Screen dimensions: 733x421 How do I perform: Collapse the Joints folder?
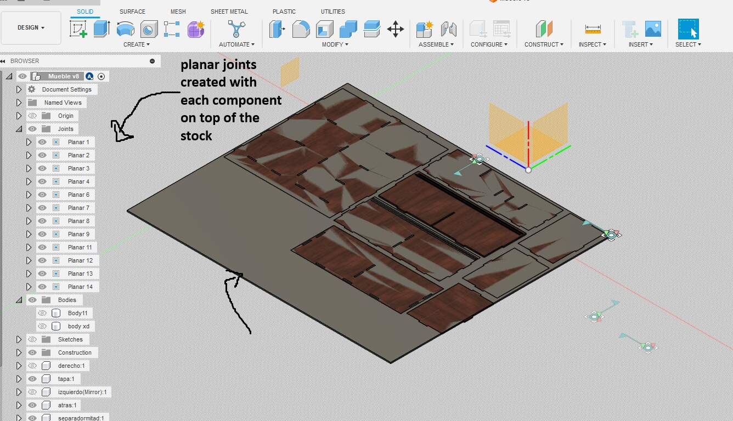coord(19,129)
